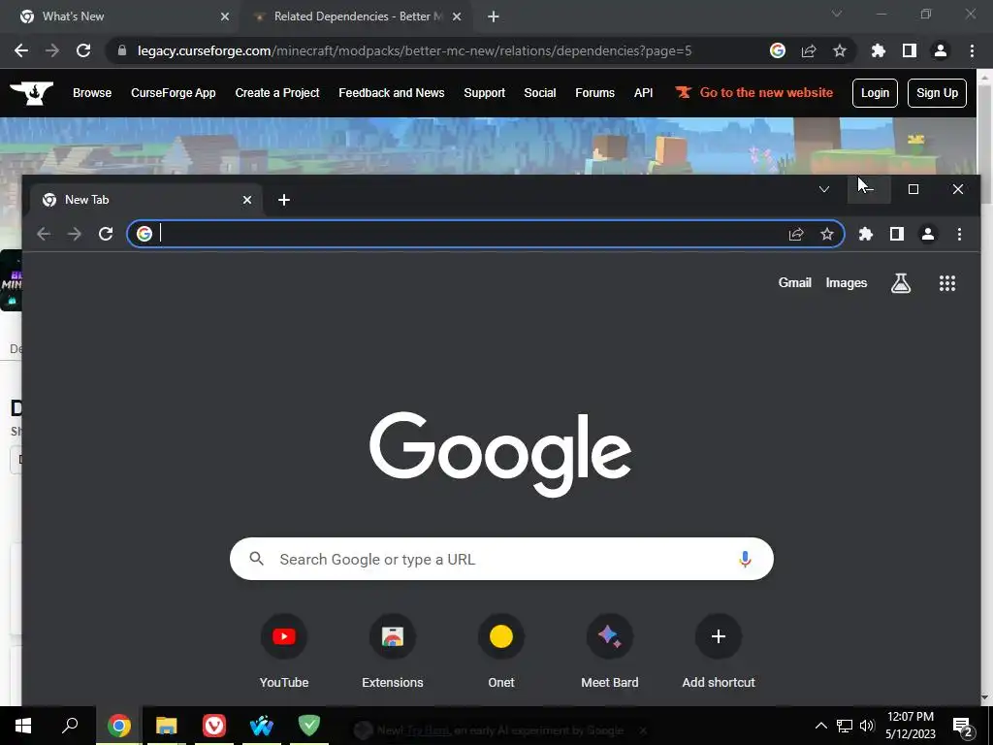Viewport: 993px width, 745px height.
Task: Click CurseForge anvil logo
Action: (x=32, y=93)
